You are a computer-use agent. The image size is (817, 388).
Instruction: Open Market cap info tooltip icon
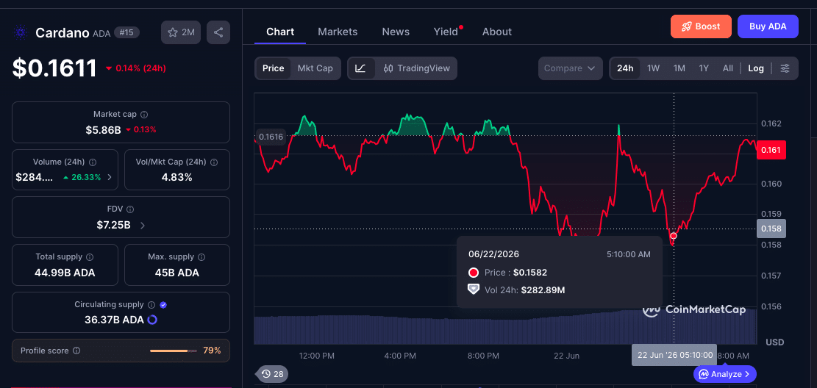144,114
